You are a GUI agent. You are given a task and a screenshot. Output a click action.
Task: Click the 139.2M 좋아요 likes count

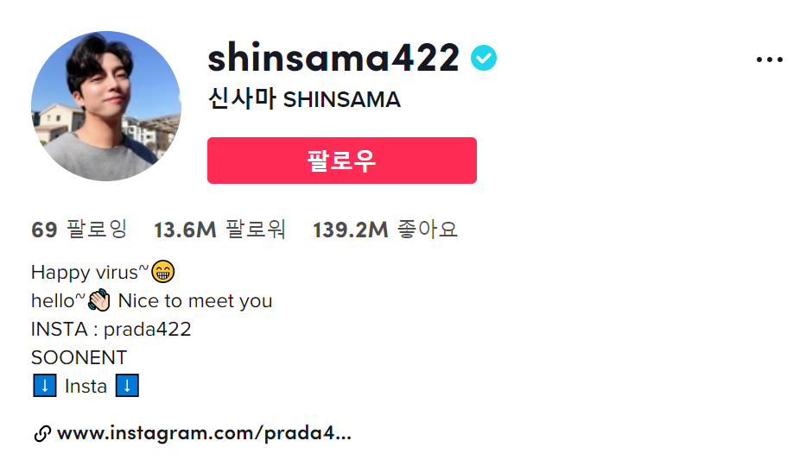385,230
